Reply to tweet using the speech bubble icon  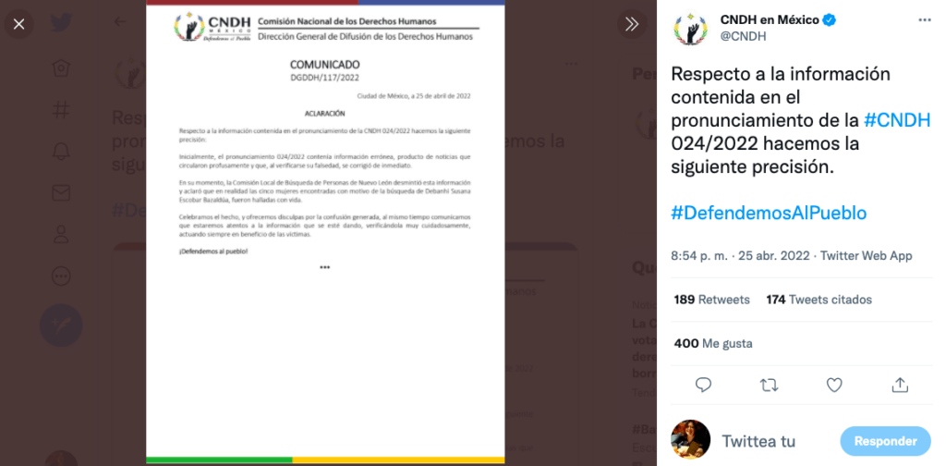[703, 385]
